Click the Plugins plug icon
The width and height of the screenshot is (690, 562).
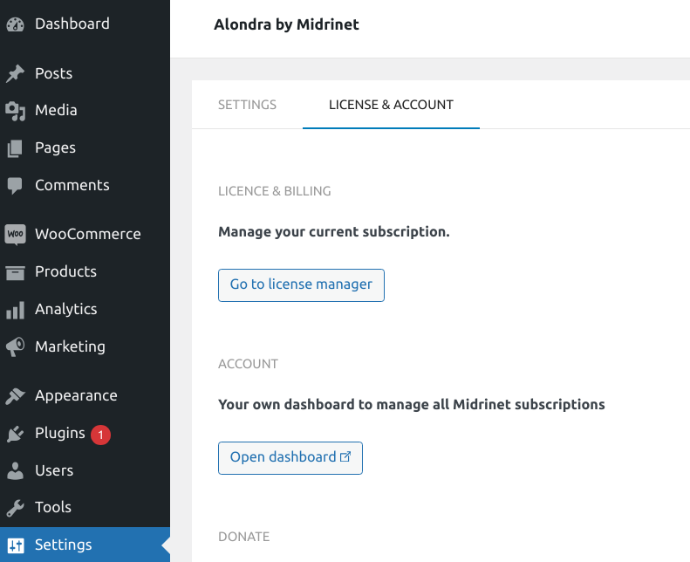click(16, 434)
